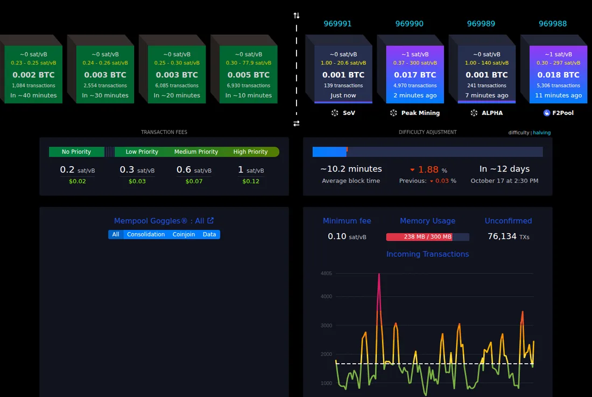Open the pending block arriving in ~40 minutes

[33, 74]
